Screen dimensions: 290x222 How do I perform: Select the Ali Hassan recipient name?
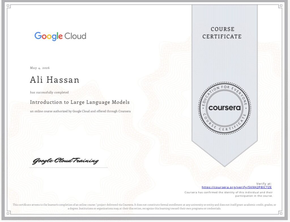point(55,80)
